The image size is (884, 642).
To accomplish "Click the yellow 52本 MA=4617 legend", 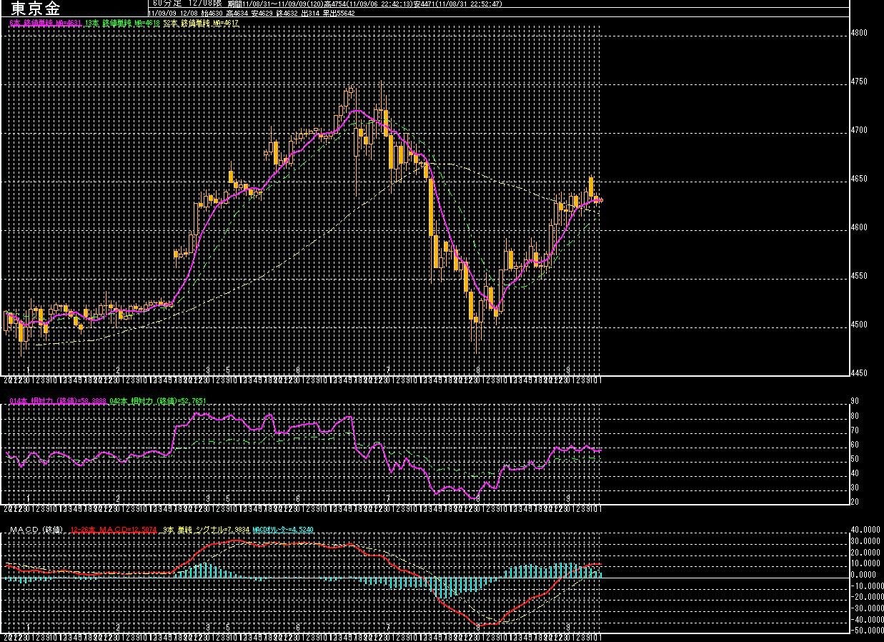I will [x=201, y=24].
